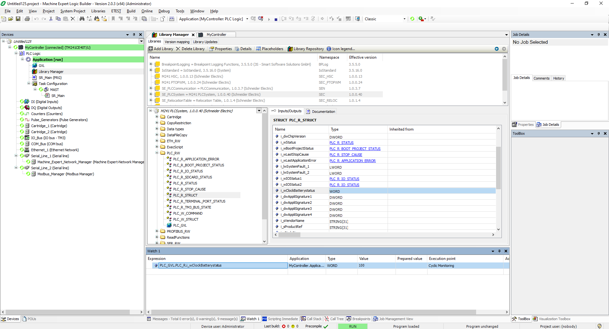Expand the PROFIBUS_RW folder

pyautogui.click(x=157, y=231)
